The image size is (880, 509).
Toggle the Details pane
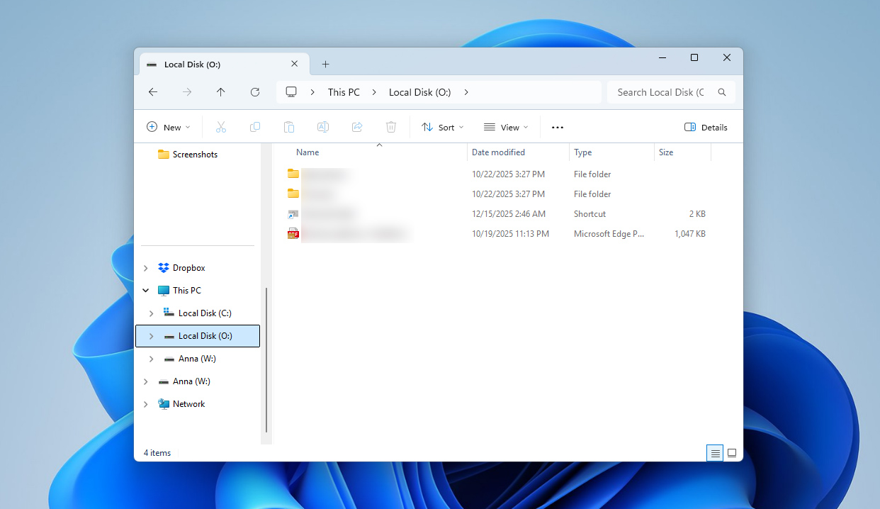(706, 127)
